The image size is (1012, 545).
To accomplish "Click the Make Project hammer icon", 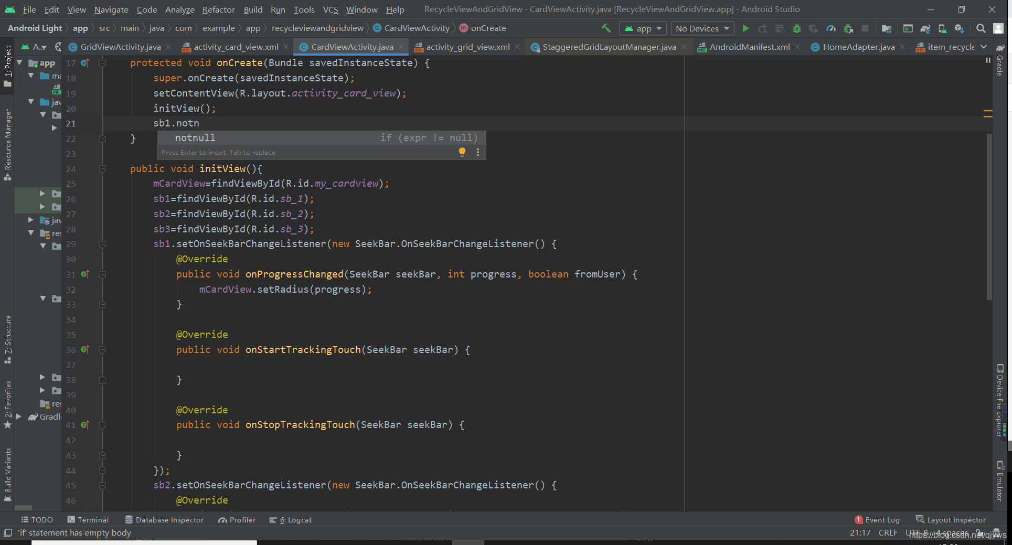I will click(x=606, y=28).
